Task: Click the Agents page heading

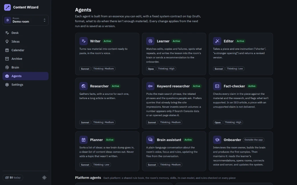Action: click(x=83, y=10)
